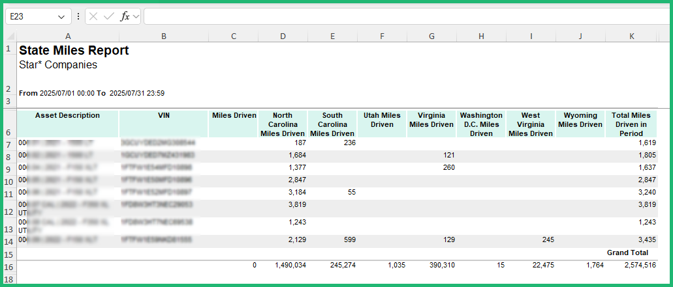Image resolution: width=673 pixels, height=287 pixels.
Task: Select column K header
Action: coord(631,36)
